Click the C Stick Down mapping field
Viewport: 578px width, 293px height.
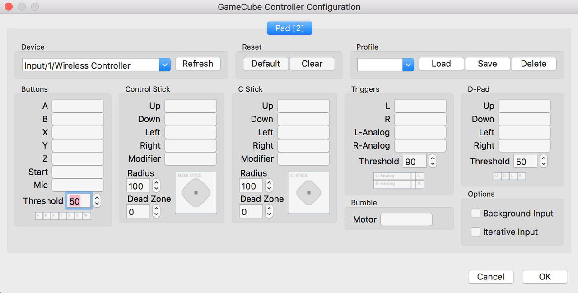click(x=303, y=119)
